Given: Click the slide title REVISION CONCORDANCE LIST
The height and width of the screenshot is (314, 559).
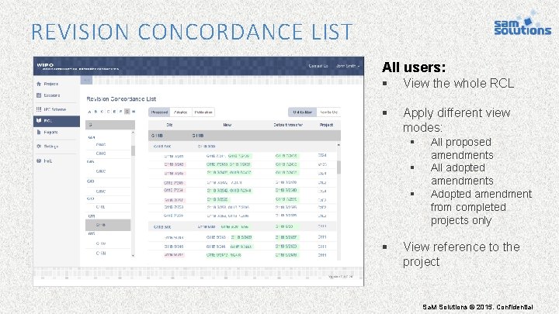Looking at the screenshot, I should (192, 31).
